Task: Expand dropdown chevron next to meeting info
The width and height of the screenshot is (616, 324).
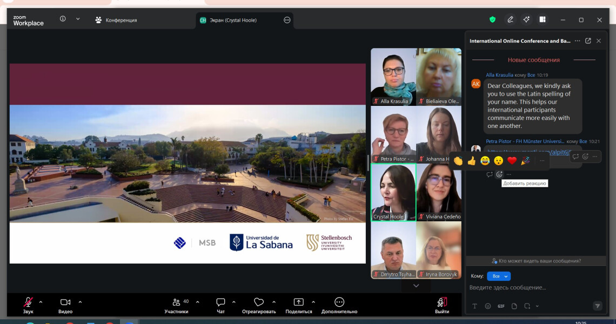Action: click(x=78, y=19)
